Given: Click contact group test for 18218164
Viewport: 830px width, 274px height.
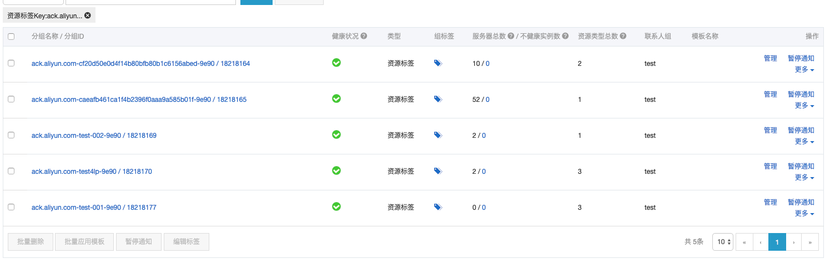Looking at the screenshot, I should 650,64.
